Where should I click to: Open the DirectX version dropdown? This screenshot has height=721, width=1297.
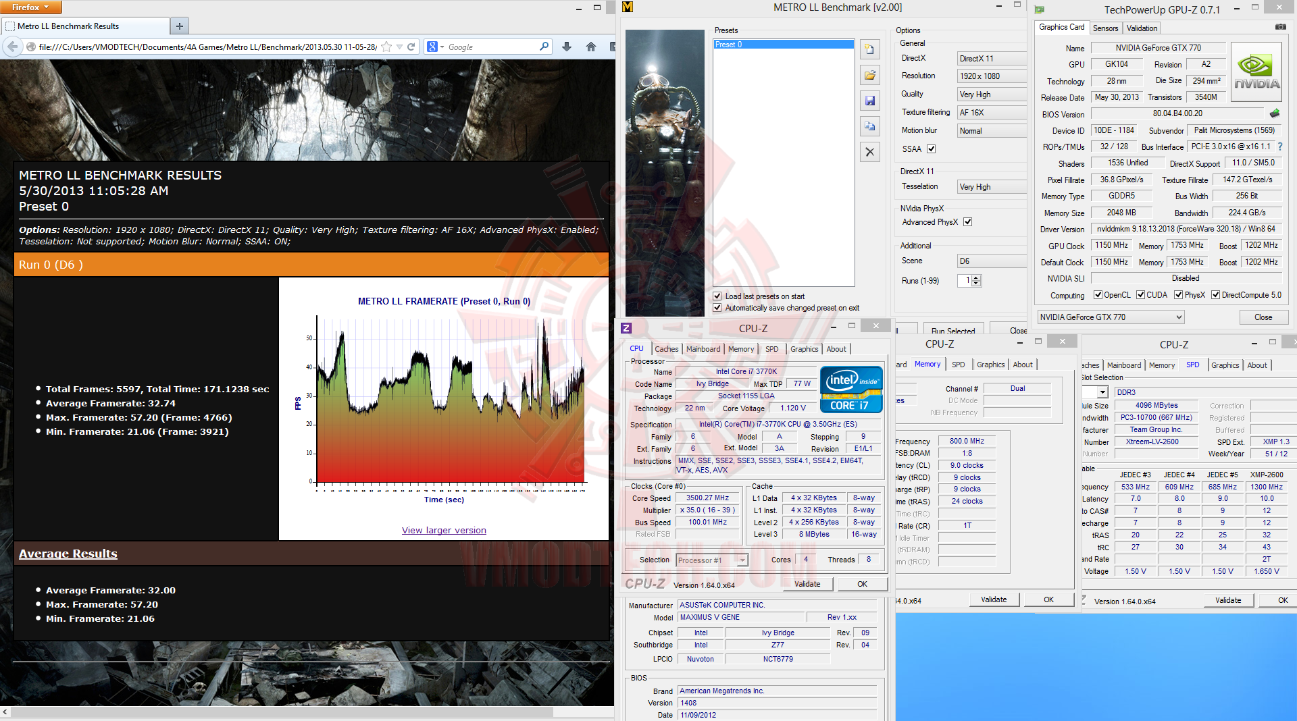point(992,59)
